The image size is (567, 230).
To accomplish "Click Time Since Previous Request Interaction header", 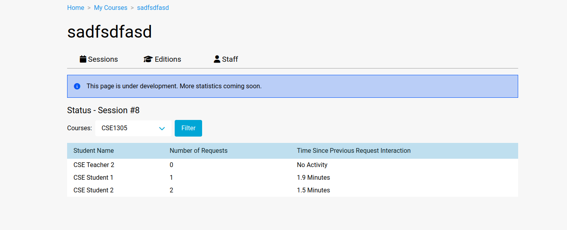I will tap(354, 151).
